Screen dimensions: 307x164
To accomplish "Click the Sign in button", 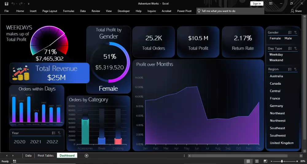I will 257,3.
